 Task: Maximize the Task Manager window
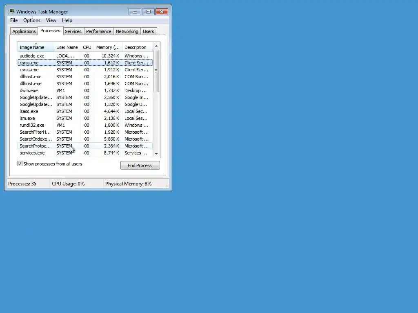pyautogui.click(x=148, y=12)
